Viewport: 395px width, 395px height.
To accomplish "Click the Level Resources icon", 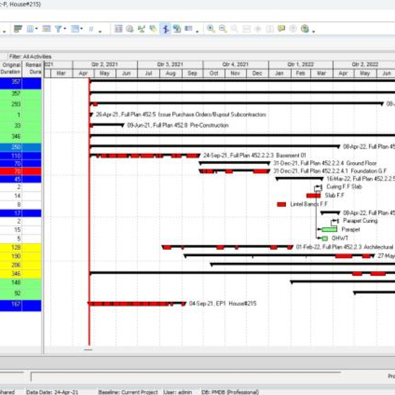I will point(141,29).
